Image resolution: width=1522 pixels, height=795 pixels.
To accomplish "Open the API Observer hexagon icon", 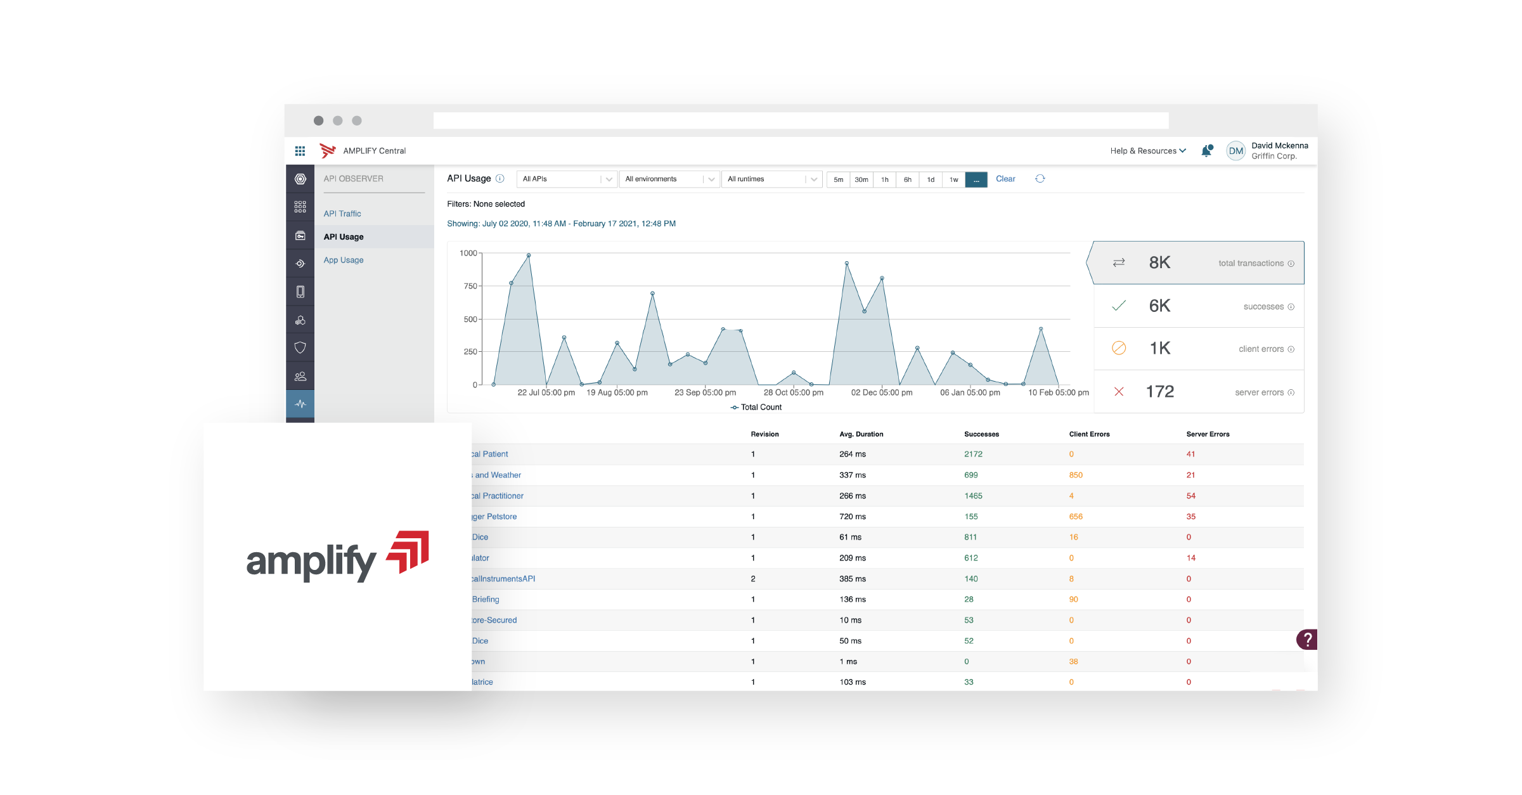I will coord(300,179).
